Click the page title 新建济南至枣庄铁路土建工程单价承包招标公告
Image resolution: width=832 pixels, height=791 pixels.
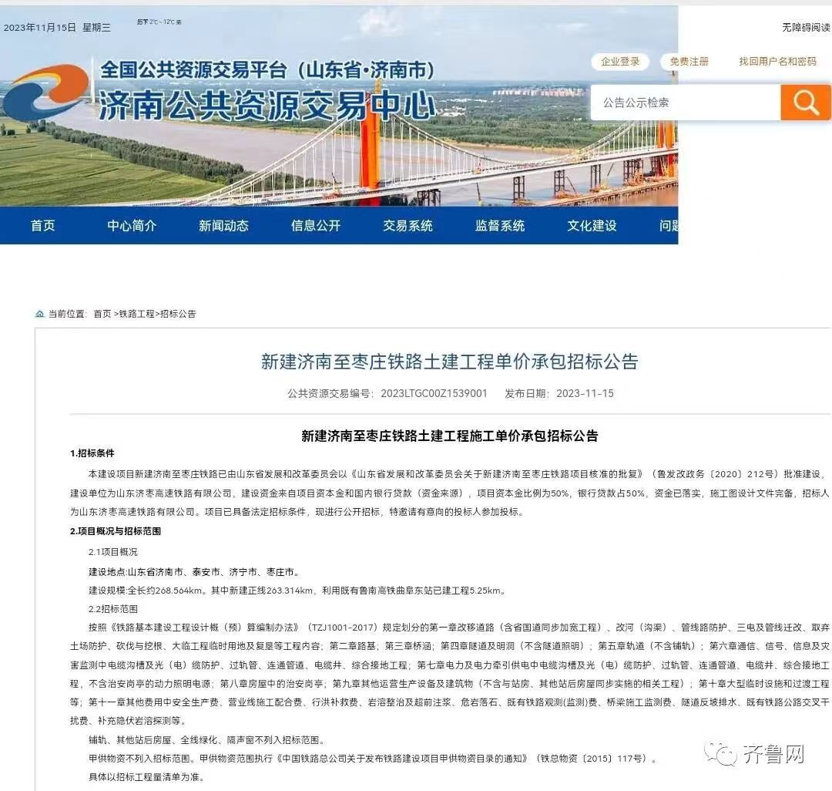coord(449,362)
